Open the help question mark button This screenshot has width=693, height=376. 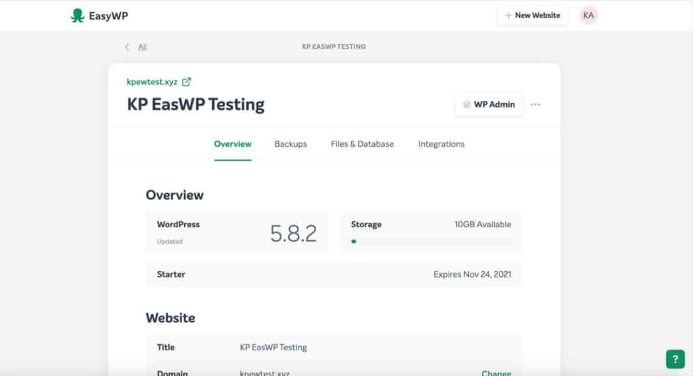click(x=675, y=359)
